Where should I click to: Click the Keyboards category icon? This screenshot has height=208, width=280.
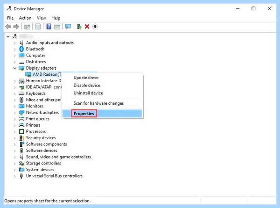point(21,93)
